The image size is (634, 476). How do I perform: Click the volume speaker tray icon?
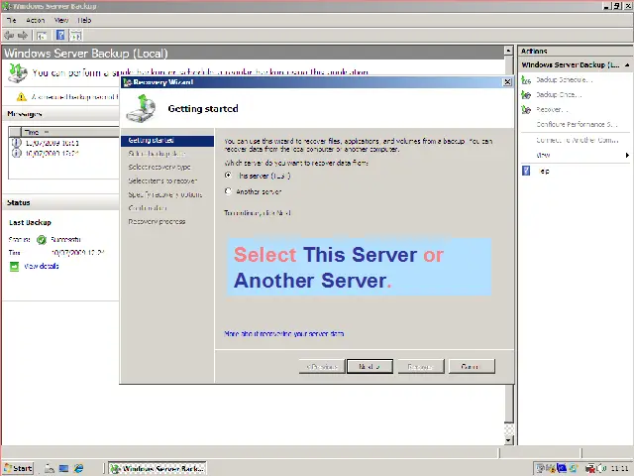tap(600, 468)
